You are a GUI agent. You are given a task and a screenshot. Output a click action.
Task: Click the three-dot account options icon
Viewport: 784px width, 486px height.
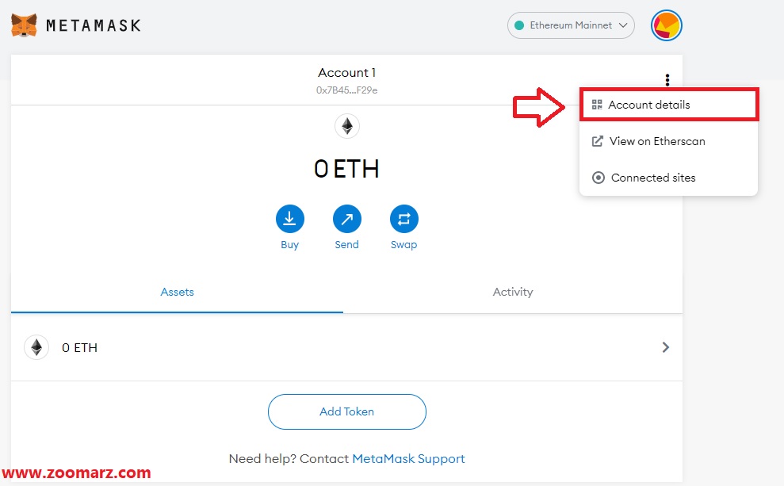click(667, 79)
